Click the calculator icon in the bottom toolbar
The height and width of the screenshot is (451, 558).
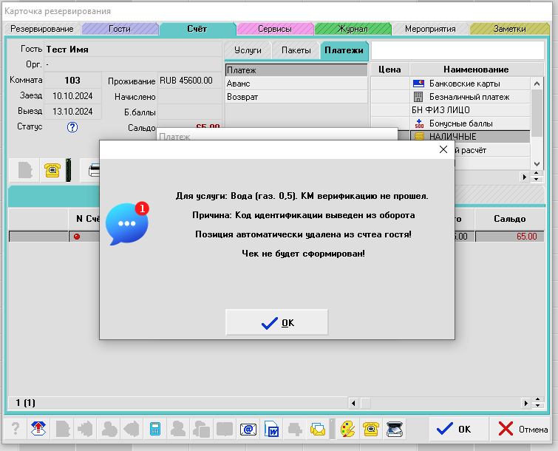pos(155,429)
